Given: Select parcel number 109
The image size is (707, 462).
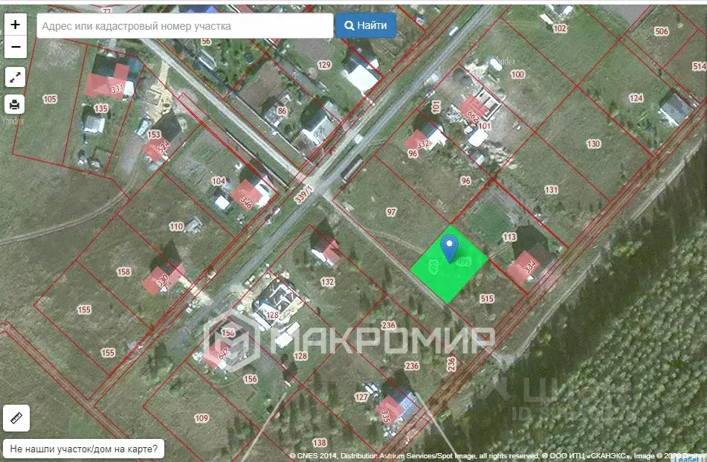Looking at the screenshot, I should point(201,418).
